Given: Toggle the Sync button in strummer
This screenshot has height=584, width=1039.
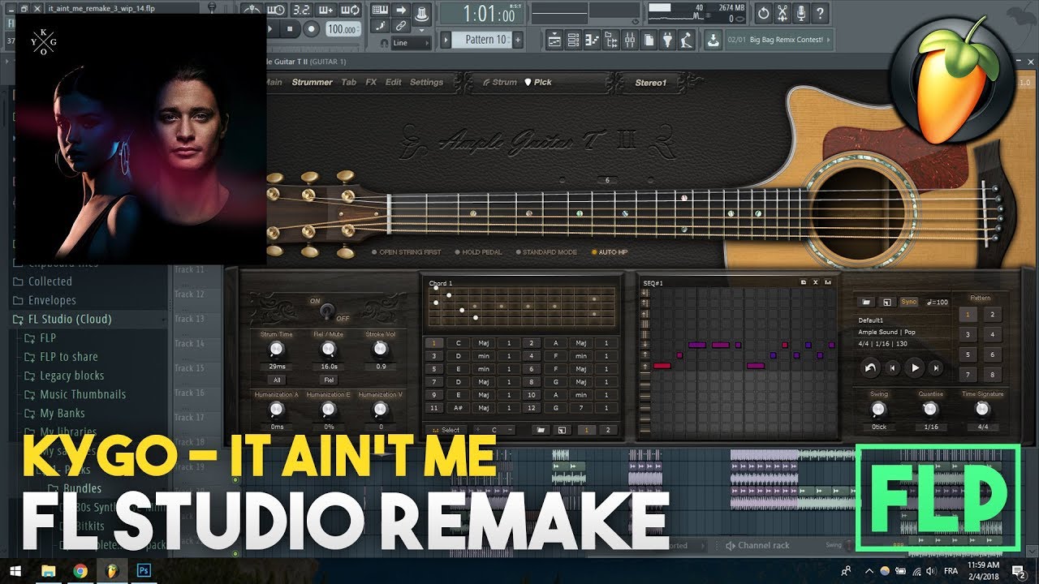Looking at the screenshot, I should pyautogui.click(x=909, y=302).
